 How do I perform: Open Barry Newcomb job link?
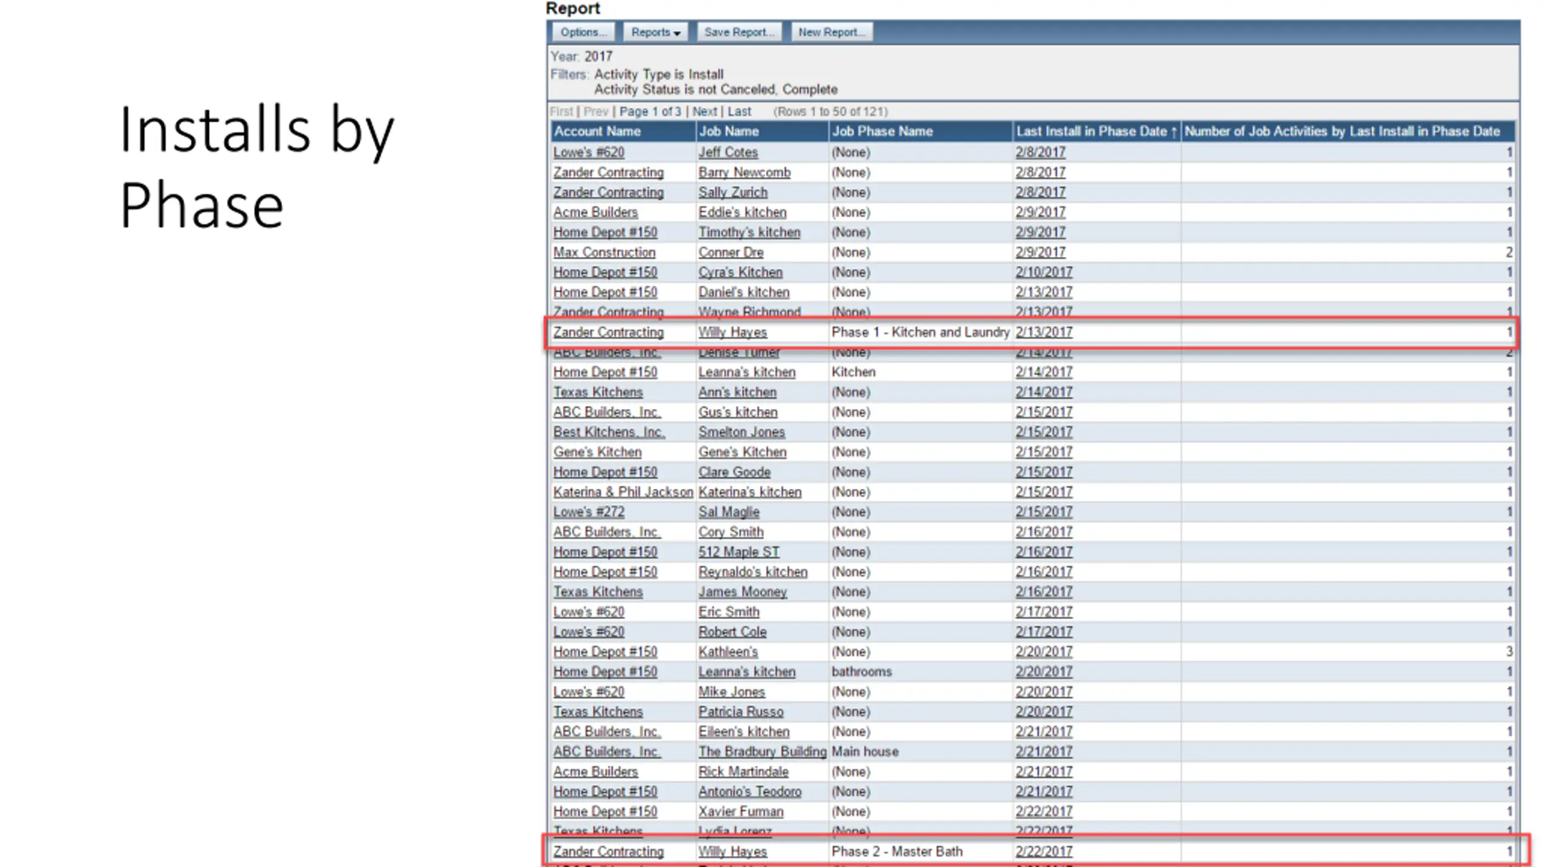[x=744, y=172]
